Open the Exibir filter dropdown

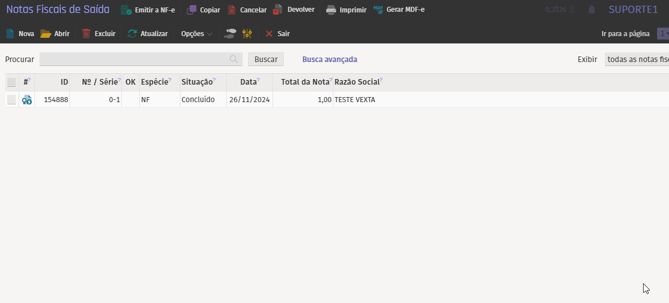tap(636, 59)
